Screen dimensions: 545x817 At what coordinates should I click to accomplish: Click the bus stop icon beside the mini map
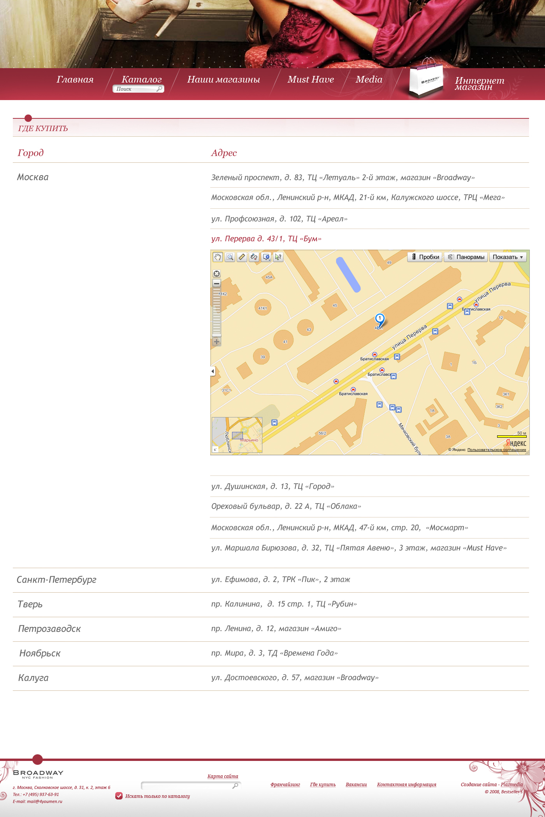[x=274, y=423]
